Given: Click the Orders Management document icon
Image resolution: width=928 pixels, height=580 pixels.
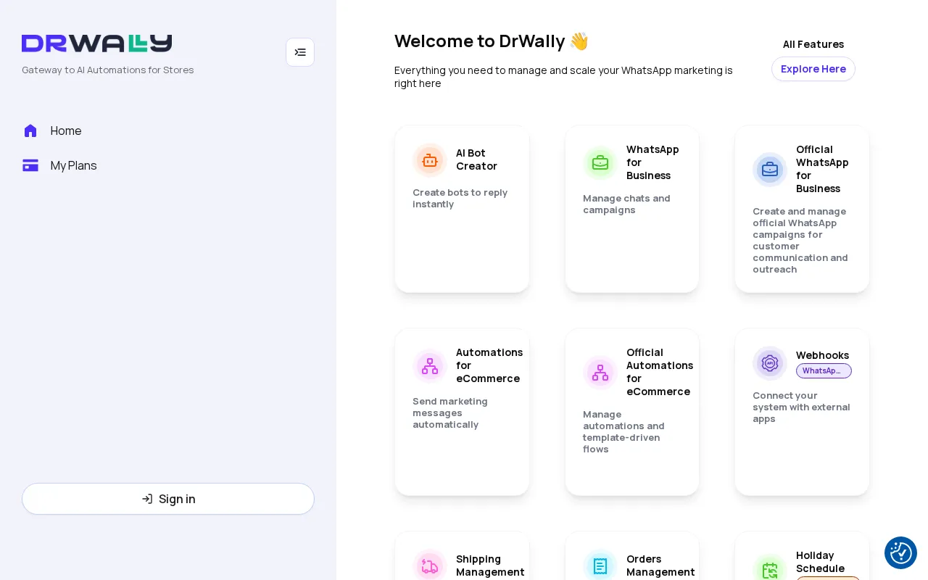Looking at the screenshot, I should 600,566.
